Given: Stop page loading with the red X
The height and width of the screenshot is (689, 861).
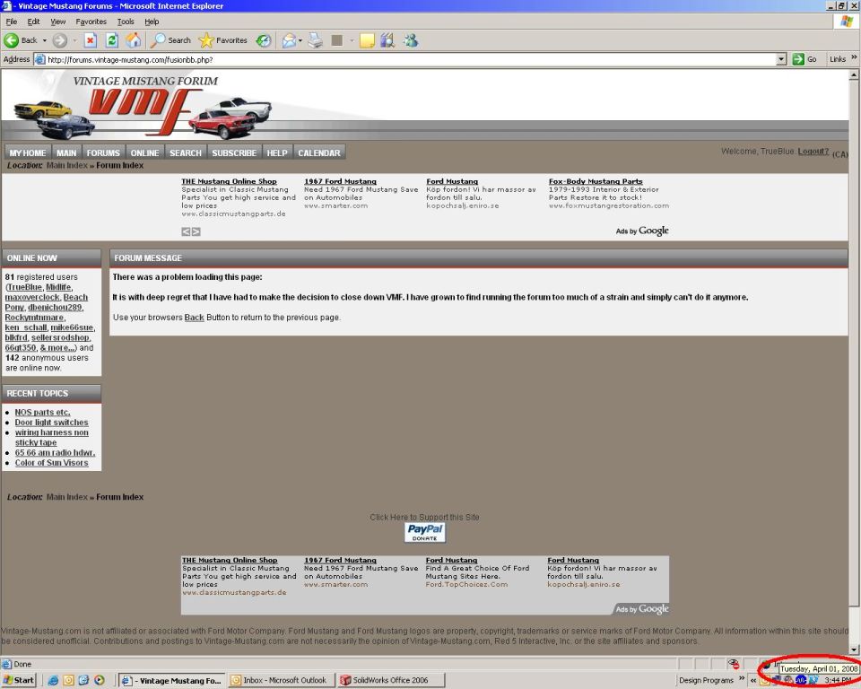Looking at the screenshot, I should [x=91, y=40].
